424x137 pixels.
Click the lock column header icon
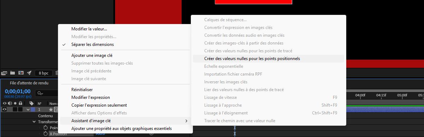click(x=20, y=103)
